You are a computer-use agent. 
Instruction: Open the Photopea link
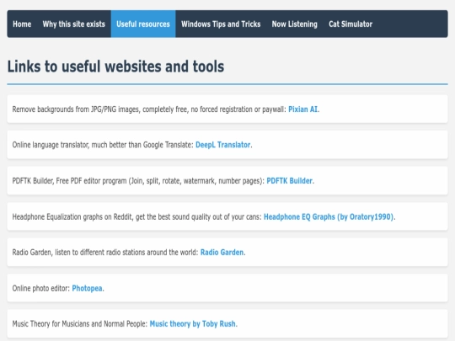(x=87, y=288)
